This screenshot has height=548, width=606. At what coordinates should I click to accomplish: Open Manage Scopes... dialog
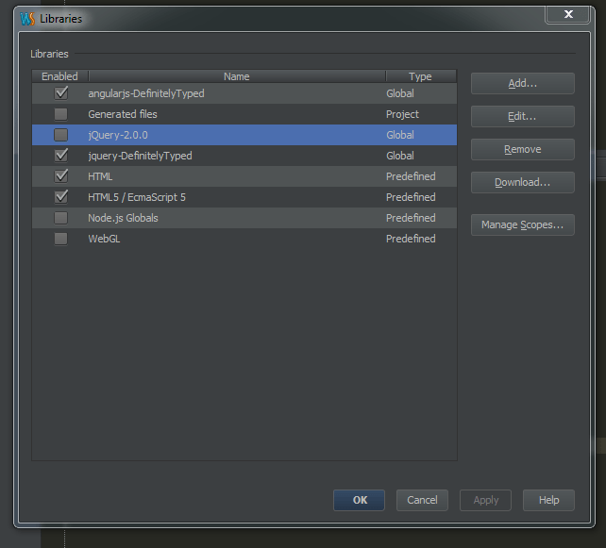[523, 224]
